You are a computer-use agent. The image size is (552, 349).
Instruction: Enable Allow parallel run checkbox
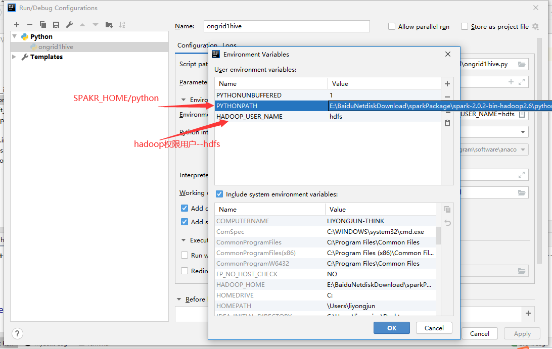pos(391,26)
